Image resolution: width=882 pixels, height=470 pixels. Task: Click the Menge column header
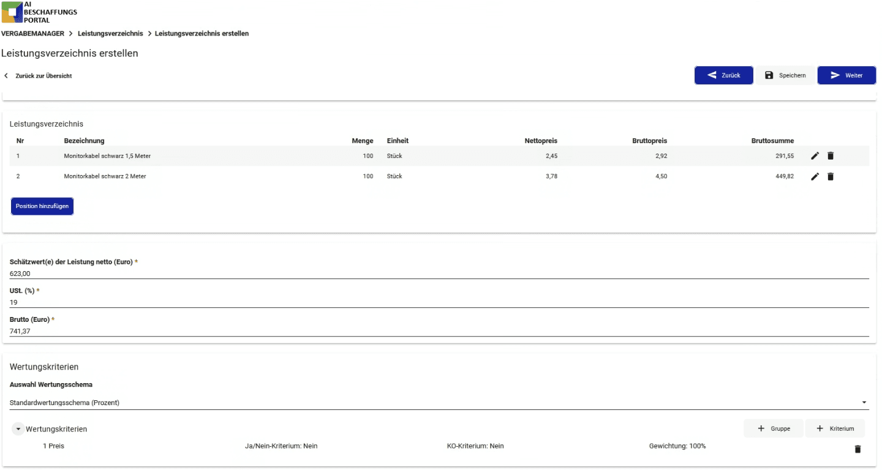coord(363,141)
